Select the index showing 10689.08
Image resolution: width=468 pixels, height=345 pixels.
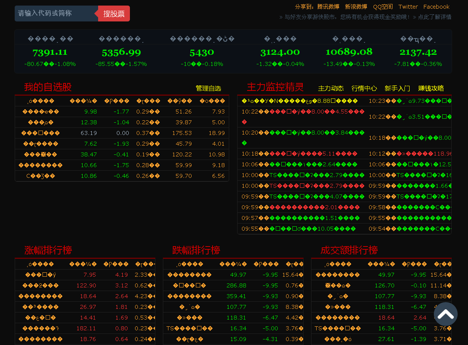(x=349, y=52)
